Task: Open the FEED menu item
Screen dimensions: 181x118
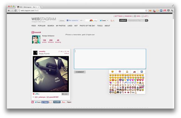Action: pos(34,26)
